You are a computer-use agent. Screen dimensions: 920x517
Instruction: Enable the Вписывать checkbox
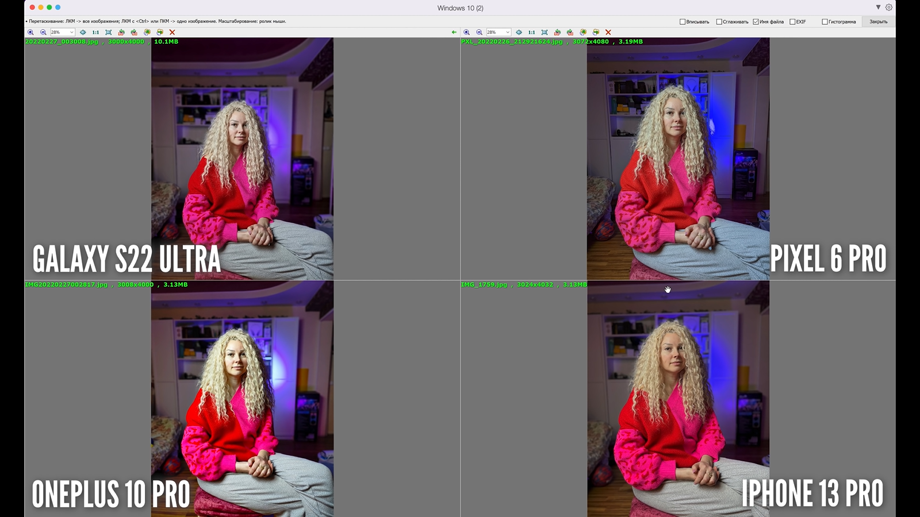(x=683, y=22)
